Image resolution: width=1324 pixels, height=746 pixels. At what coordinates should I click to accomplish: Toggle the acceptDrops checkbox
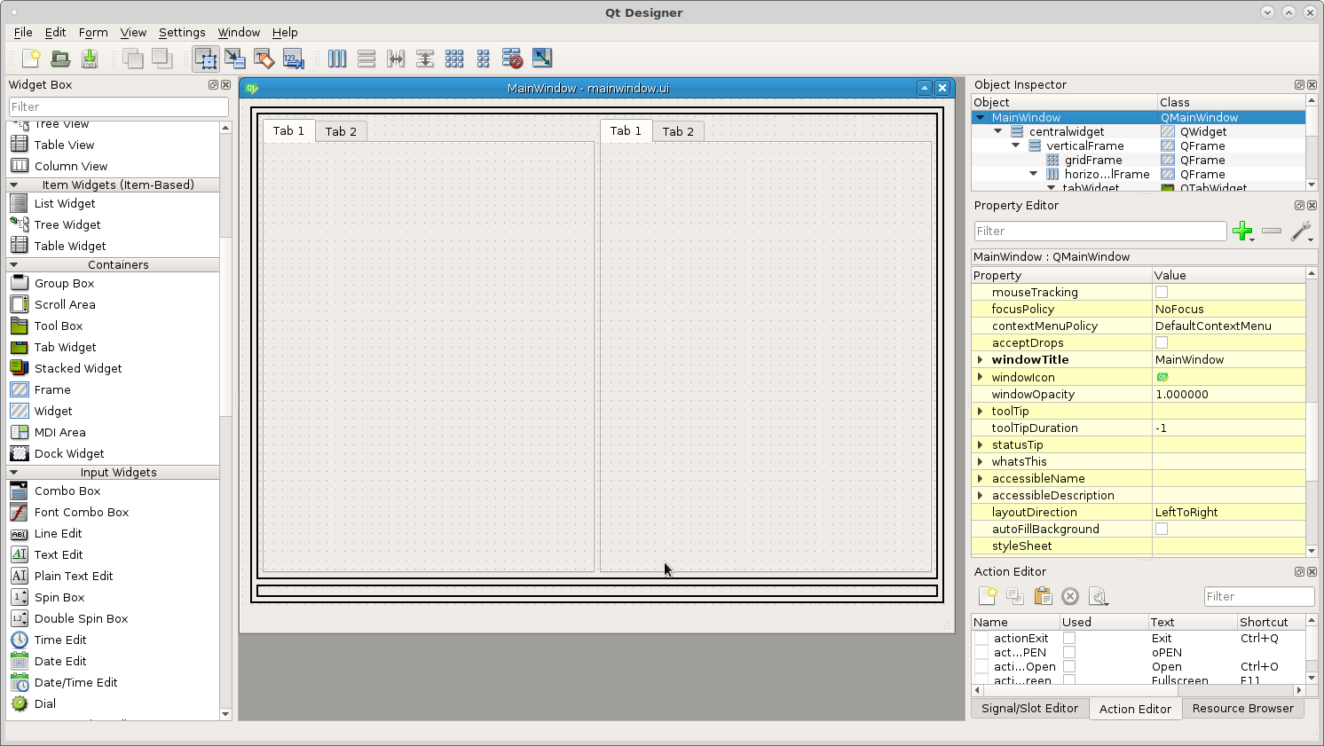(1162, 342)
